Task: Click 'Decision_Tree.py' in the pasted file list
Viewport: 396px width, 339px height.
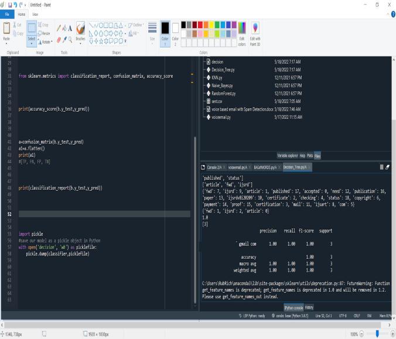Action: [x=223, y=70]
